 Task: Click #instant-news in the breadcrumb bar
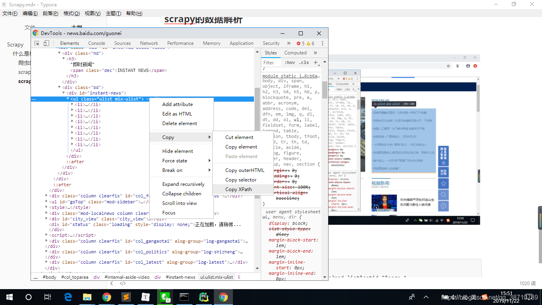coord(181,277)
